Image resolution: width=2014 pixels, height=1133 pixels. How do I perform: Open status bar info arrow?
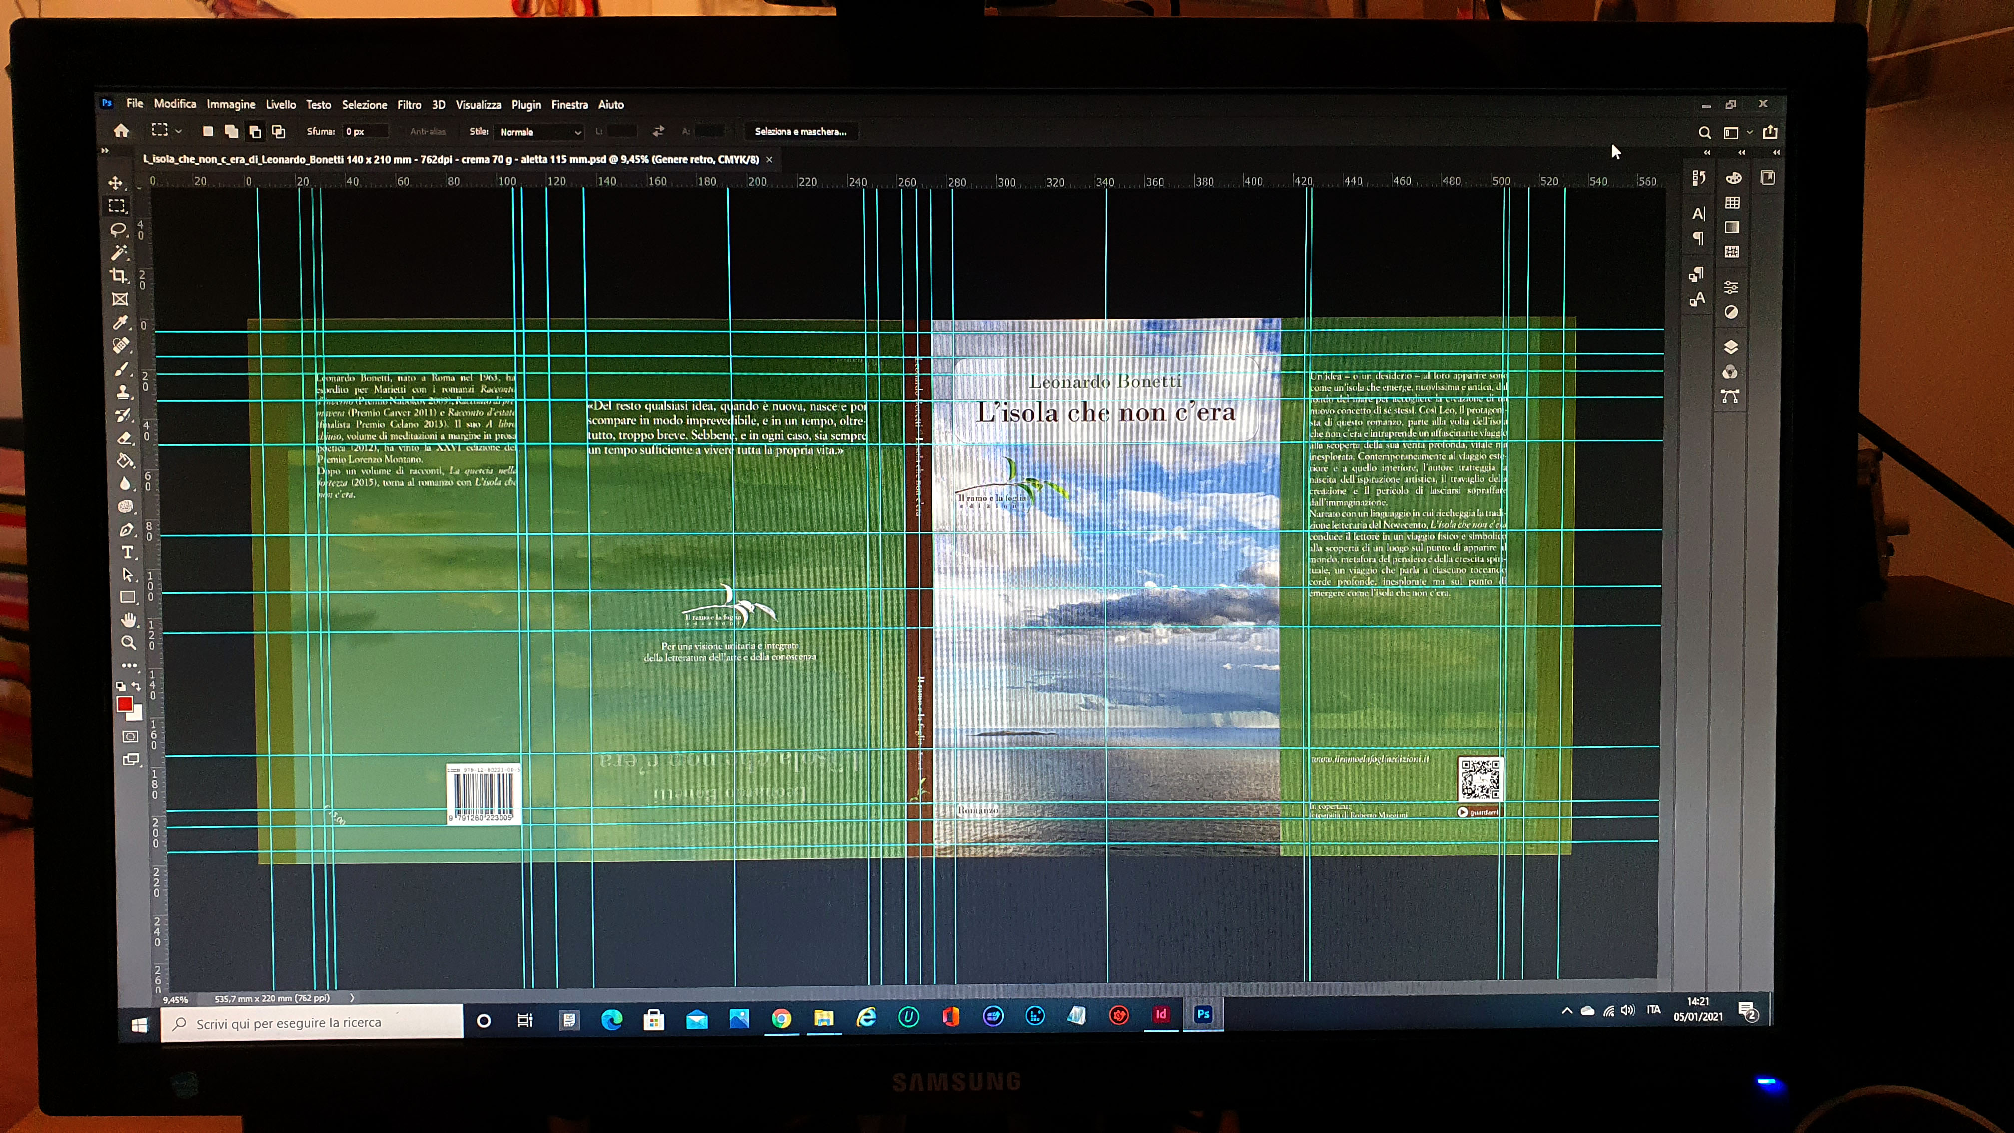coord(352,998)
